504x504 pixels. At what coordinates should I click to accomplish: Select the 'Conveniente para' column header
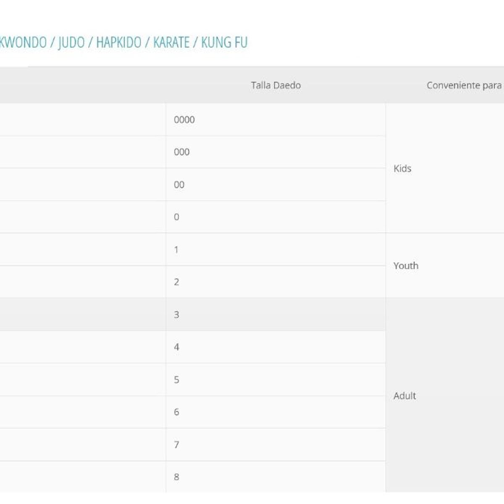[x=464, y=85]
